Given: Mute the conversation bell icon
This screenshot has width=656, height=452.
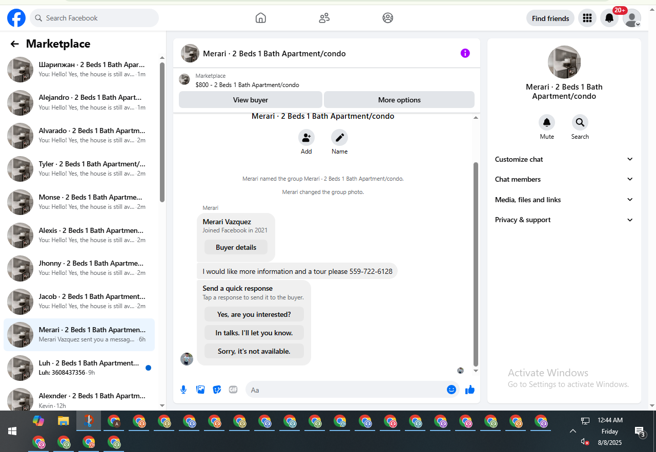Looking at the screenshot, I should tap(547, 122).
